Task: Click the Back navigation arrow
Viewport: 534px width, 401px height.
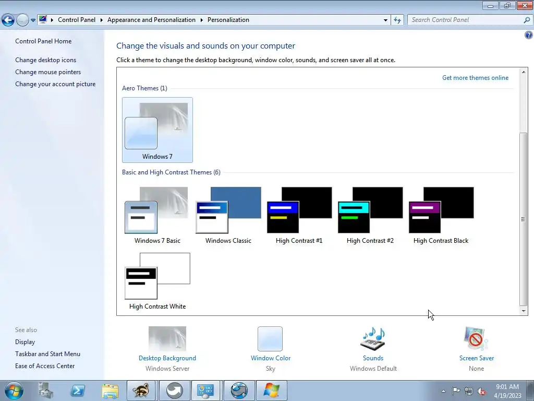Action: pos(8,20)
